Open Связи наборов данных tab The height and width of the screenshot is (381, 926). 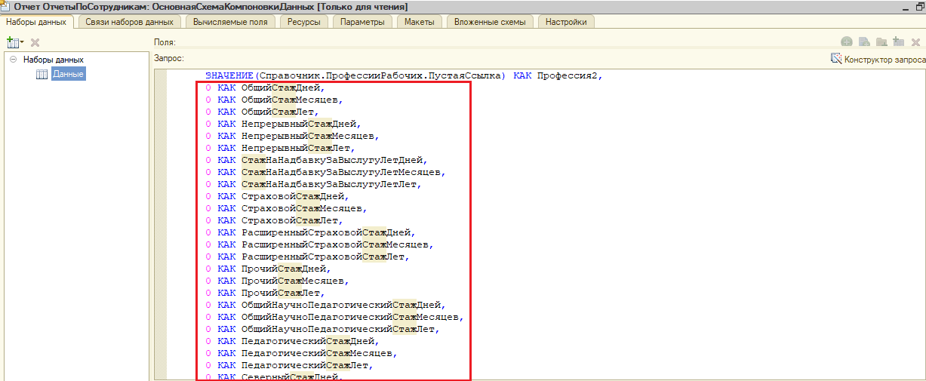(x=129, y=22)
